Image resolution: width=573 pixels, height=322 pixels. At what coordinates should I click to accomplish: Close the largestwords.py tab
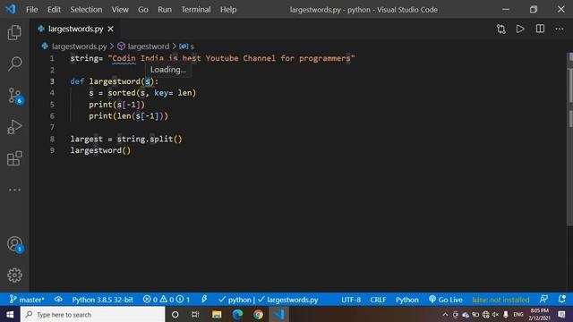pos(110,29)
